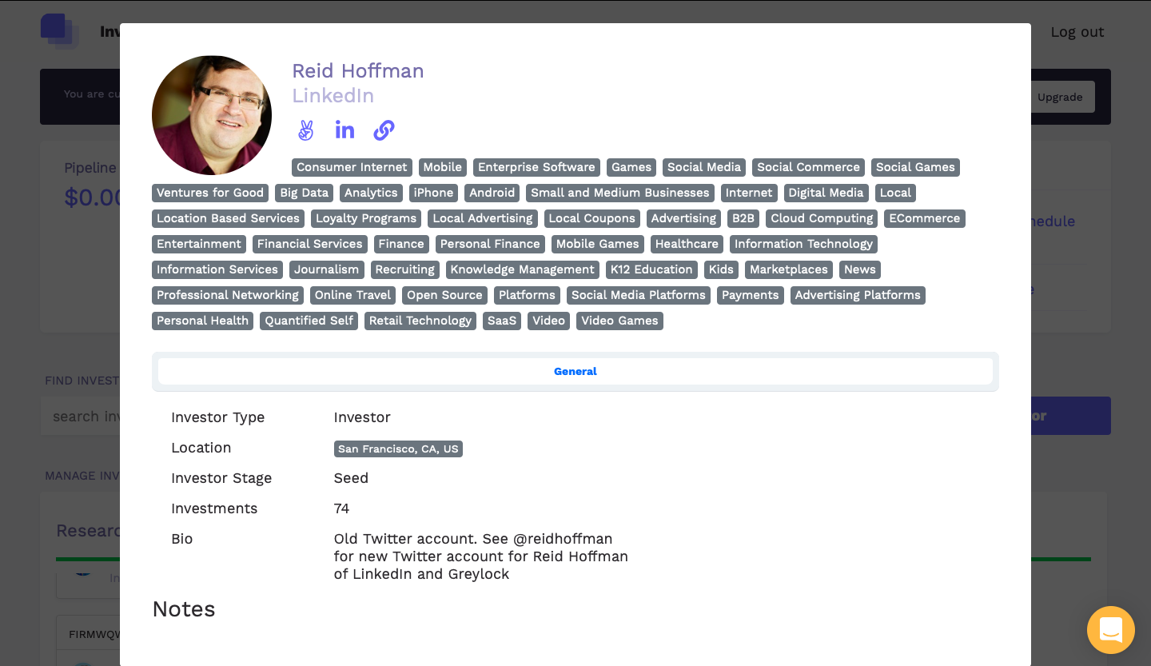Click the website chain link icon
The image size is (1151, 666).
tap(384, 130)
